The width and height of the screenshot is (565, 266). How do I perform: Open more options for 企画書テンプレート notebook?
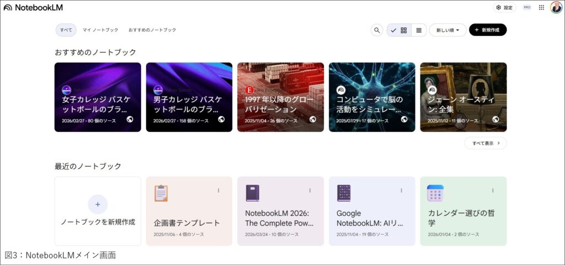[218, 190]
